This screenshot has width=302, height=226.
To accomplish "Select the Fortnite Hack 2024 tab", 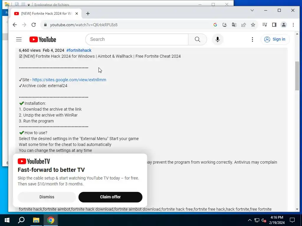I will click(x=46, y=14).
